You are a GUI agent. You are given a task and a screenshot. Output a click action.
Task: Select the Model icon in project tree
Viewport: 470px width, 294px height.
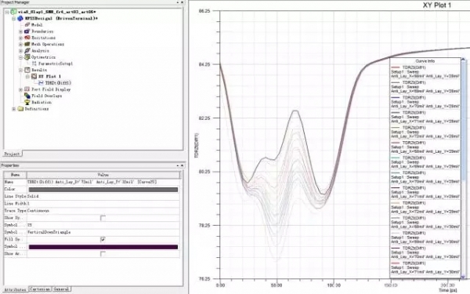click(27, 24)
